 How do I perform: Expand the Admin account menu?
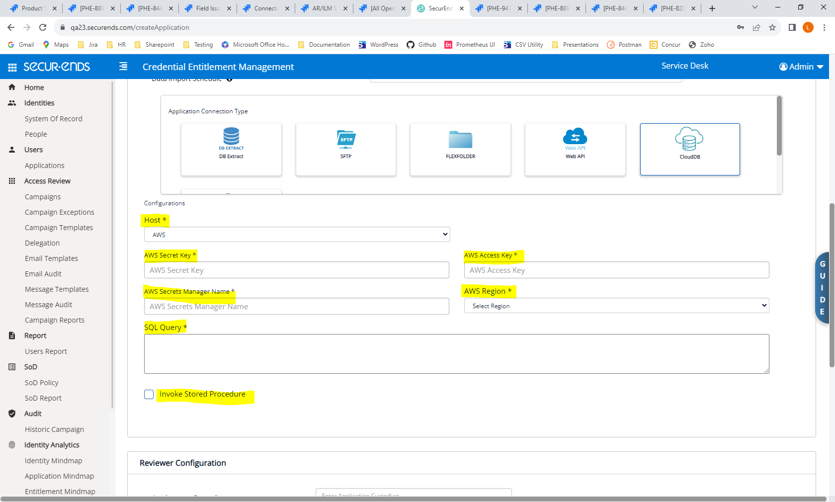tap(801, 66)
